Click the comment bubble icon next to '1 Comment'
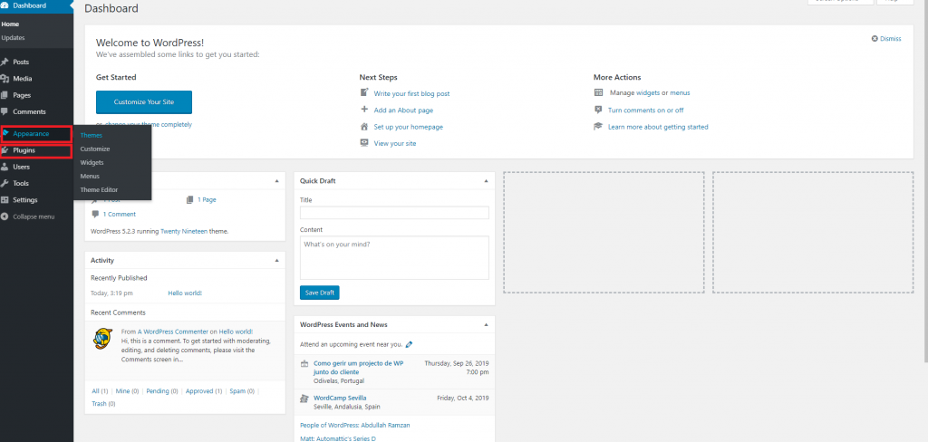 tap(95, 214)
